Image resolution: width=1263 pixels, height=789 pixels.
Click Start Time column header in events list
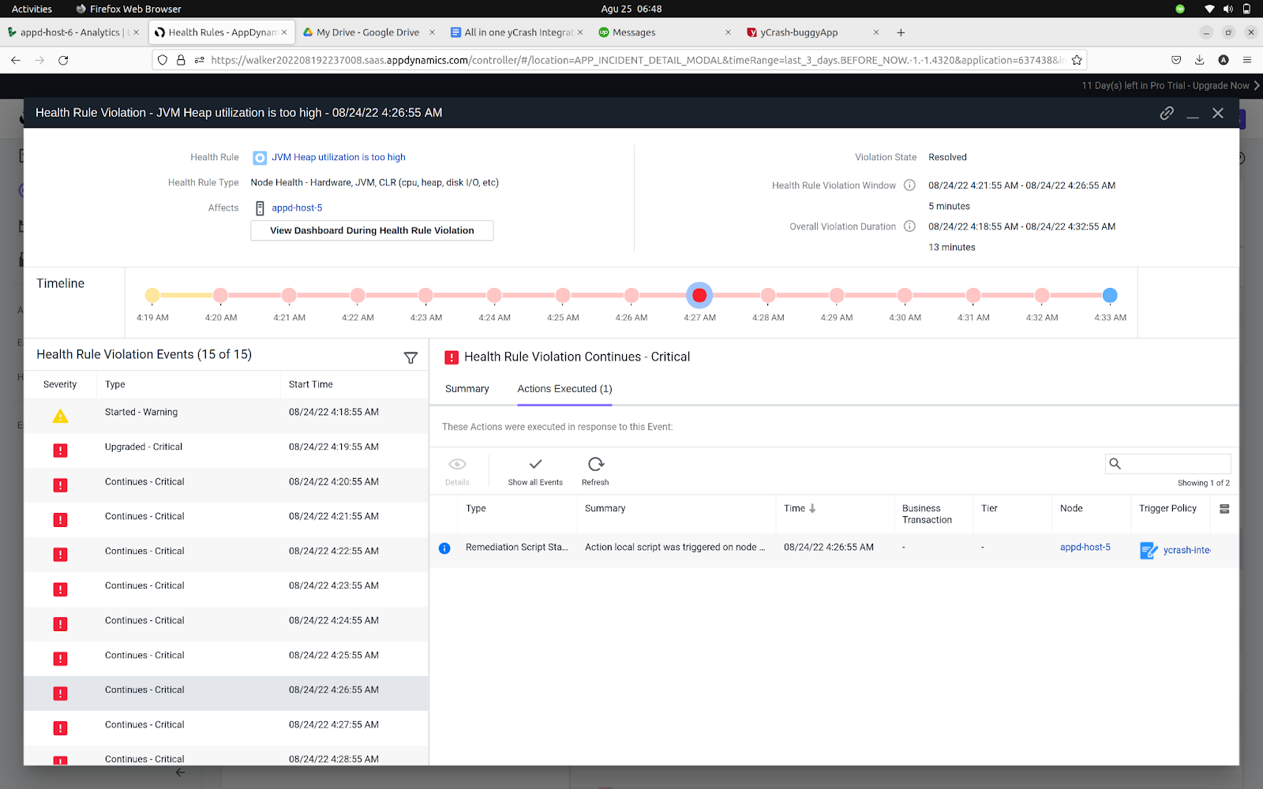click(x=310, y=385)
